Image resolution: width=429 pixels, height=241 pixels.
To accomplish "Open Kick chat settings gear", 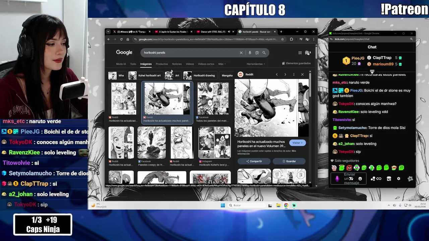I will tap(399, 179).
